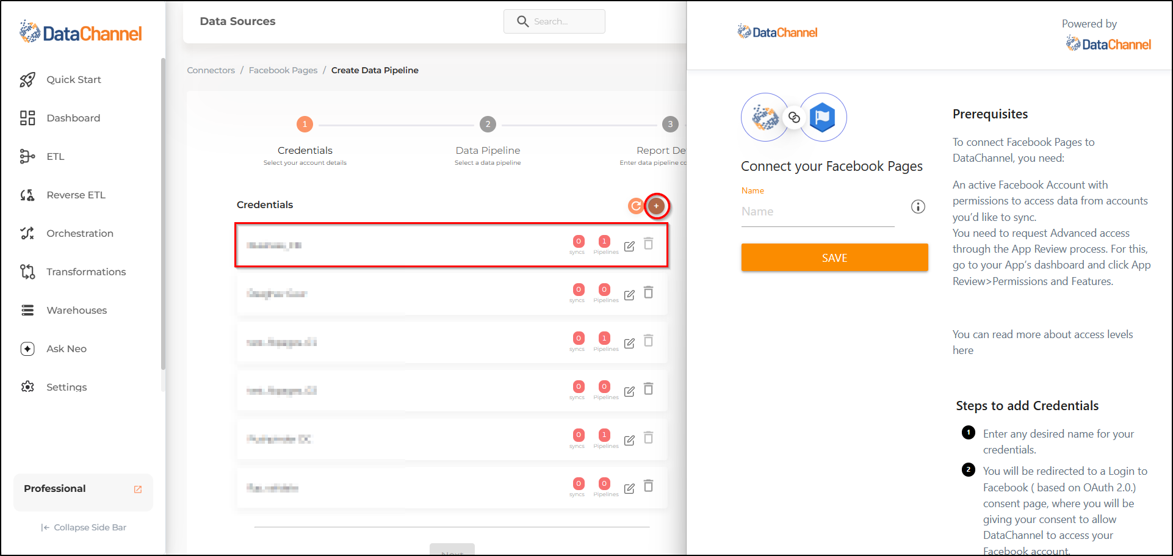Show info for the Name field

918,207
